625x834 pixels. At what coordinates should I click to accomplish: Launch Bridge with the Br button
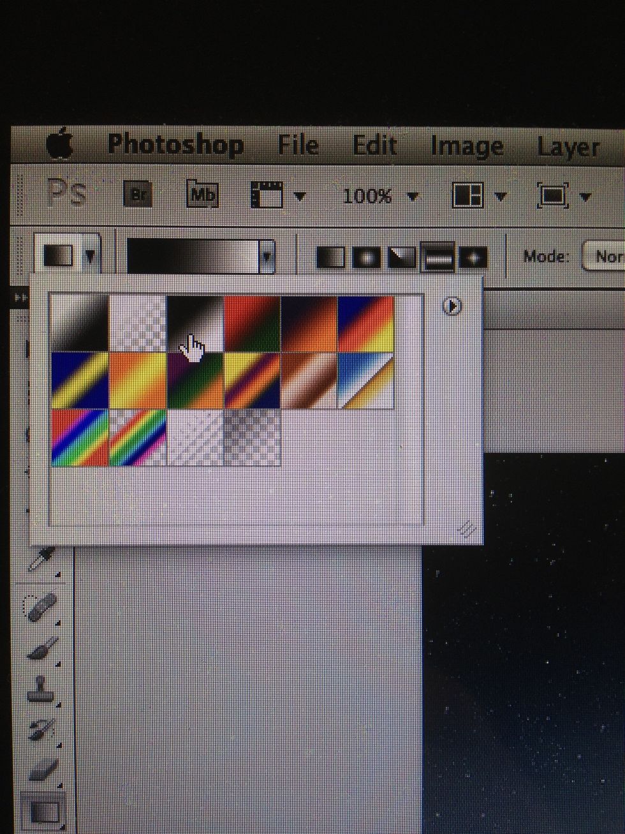(x=138, y=195)
